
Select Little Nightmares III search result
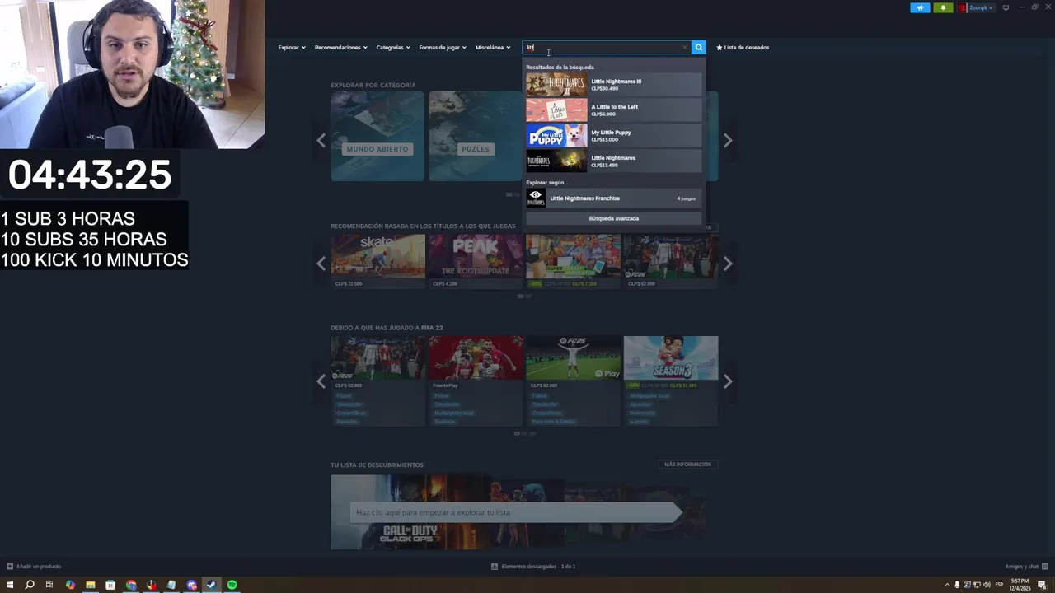pos(614,85)
